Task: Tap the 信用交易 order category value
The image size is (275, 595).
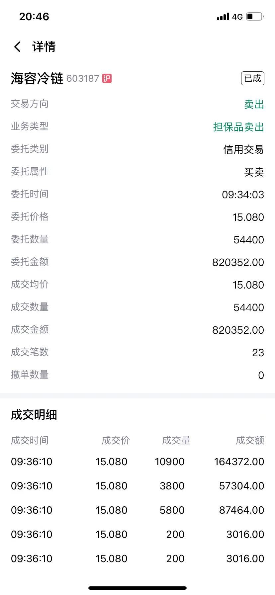Action: (x=243, y=149)
